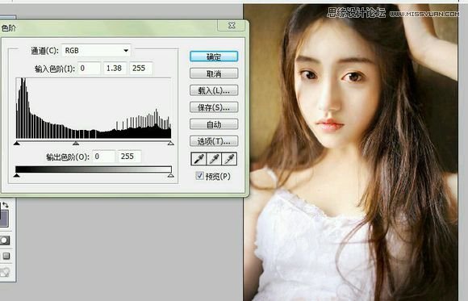
Task: Close the 色阶 dialog
Action: pyautogui.click(x=232, y=26)
